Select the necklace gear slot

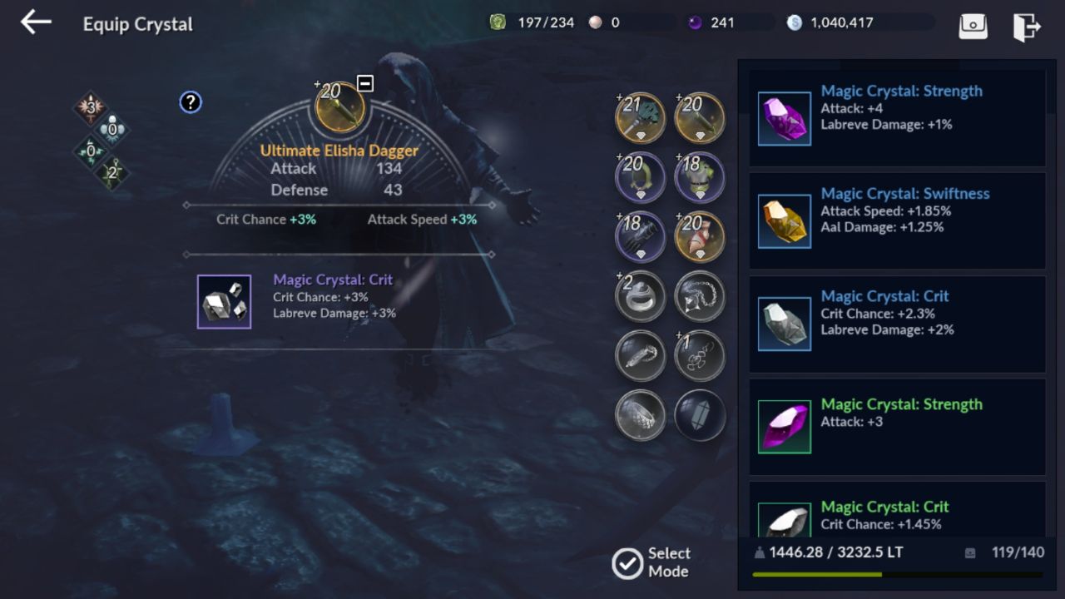(700, 296)
